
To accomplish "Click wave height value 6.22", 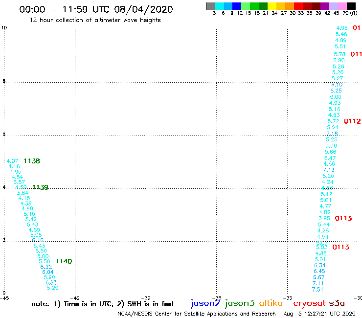I will pos(46,267).
